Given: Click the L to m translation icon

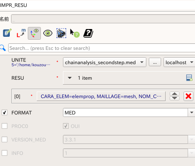Looking at the screenshot, I should pos(21,33).
